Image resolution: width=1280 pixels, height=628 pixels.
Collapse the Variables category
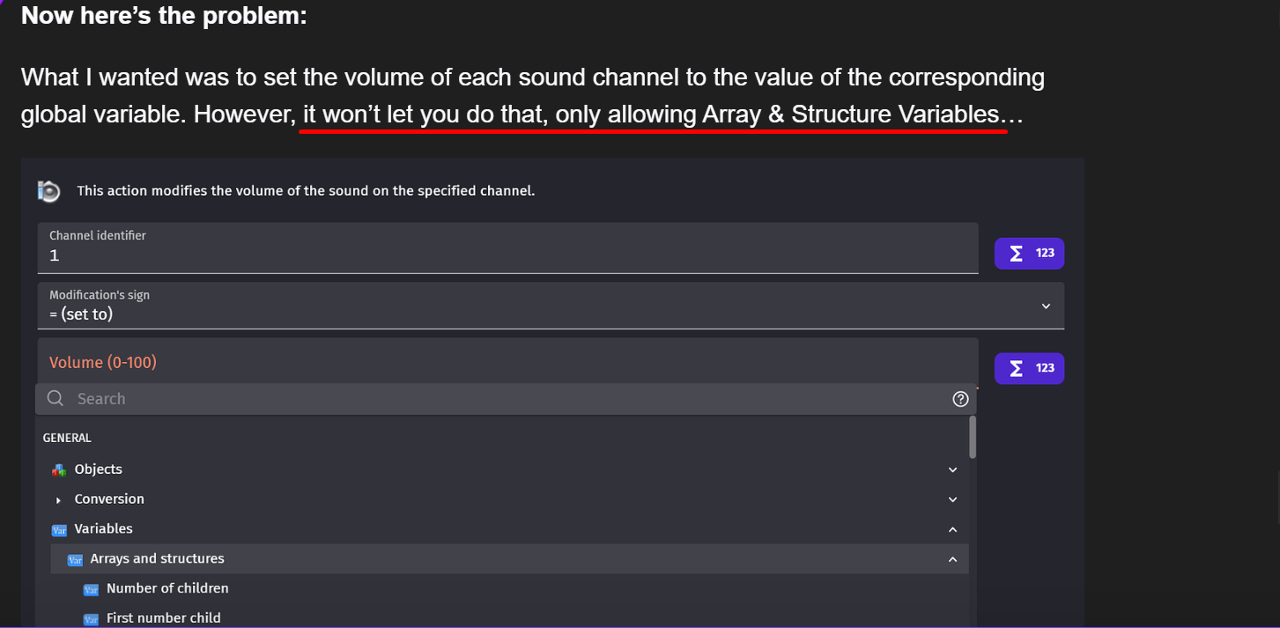(952, 529)
